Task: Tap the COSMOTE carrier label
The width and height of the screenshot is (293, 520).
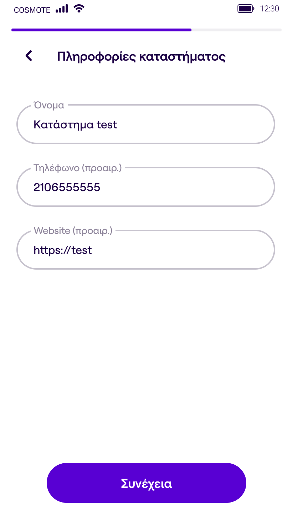Action: [32, 10]
